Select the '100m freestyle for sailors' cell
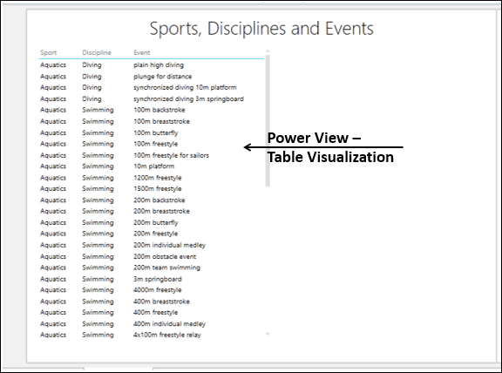This screenshot has height=373, width=502. 171,155
